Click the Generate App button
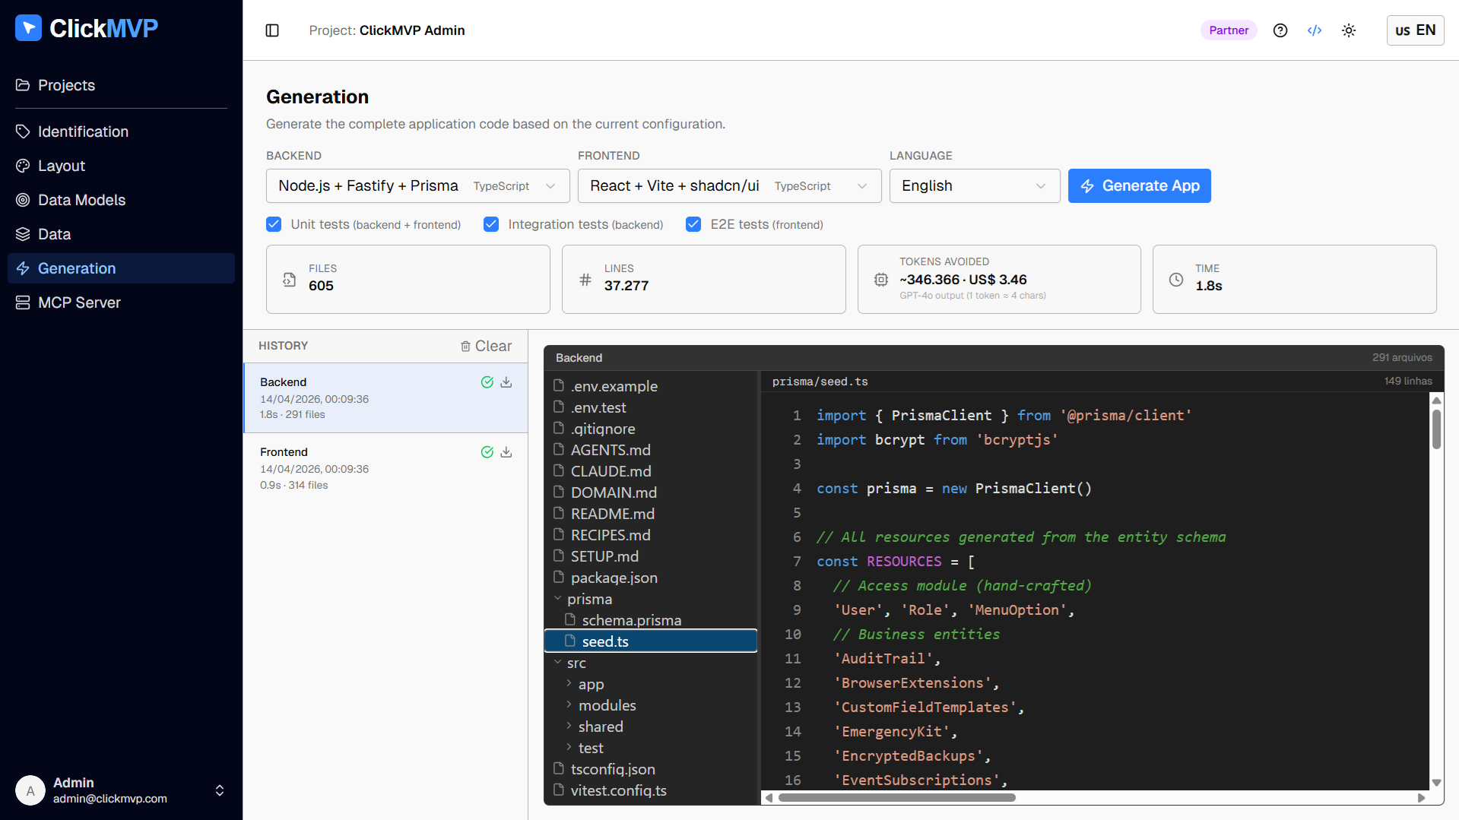Image resolution: width=1459 pixels, height=820 pixels. tap(1139, 186)
